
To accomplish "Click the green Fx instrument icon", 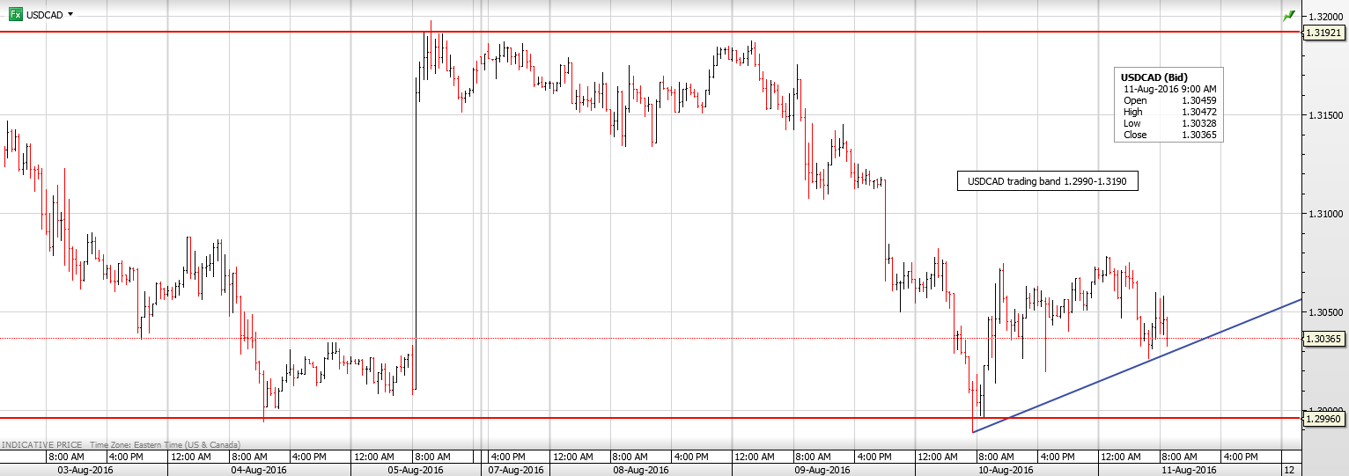I will pyautogui.click(x=15, y=15).
